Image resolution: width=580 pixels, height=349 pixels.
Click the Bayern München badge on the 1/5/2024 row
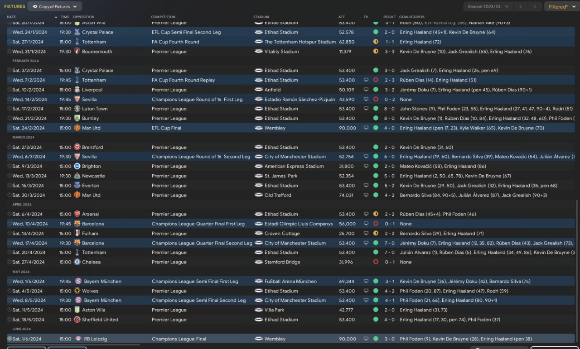tap(78, 281)
